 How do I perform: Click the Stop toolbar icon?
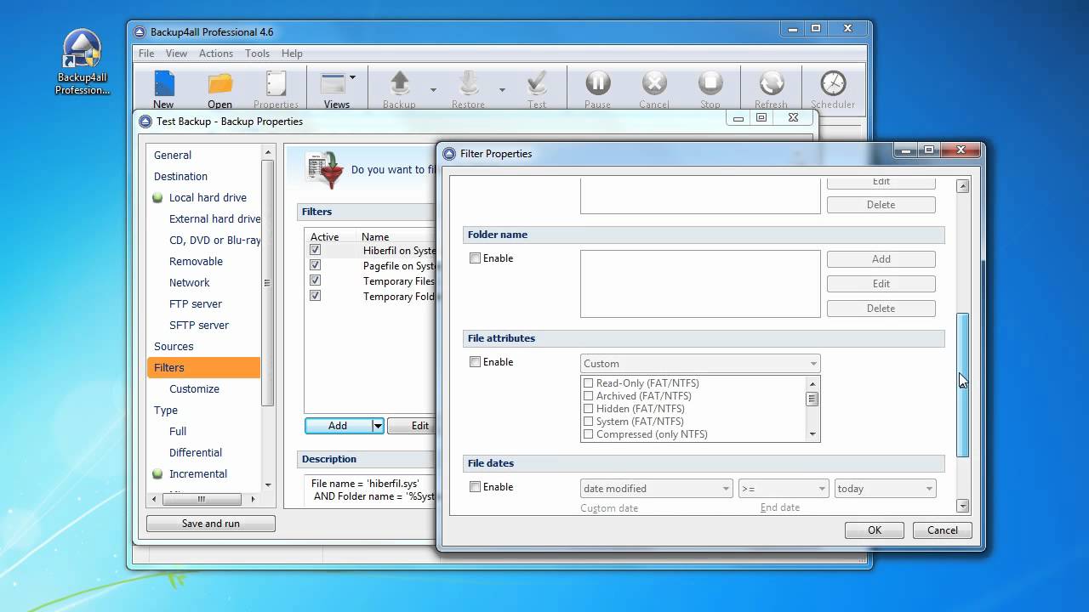click(x=710, y=83)
